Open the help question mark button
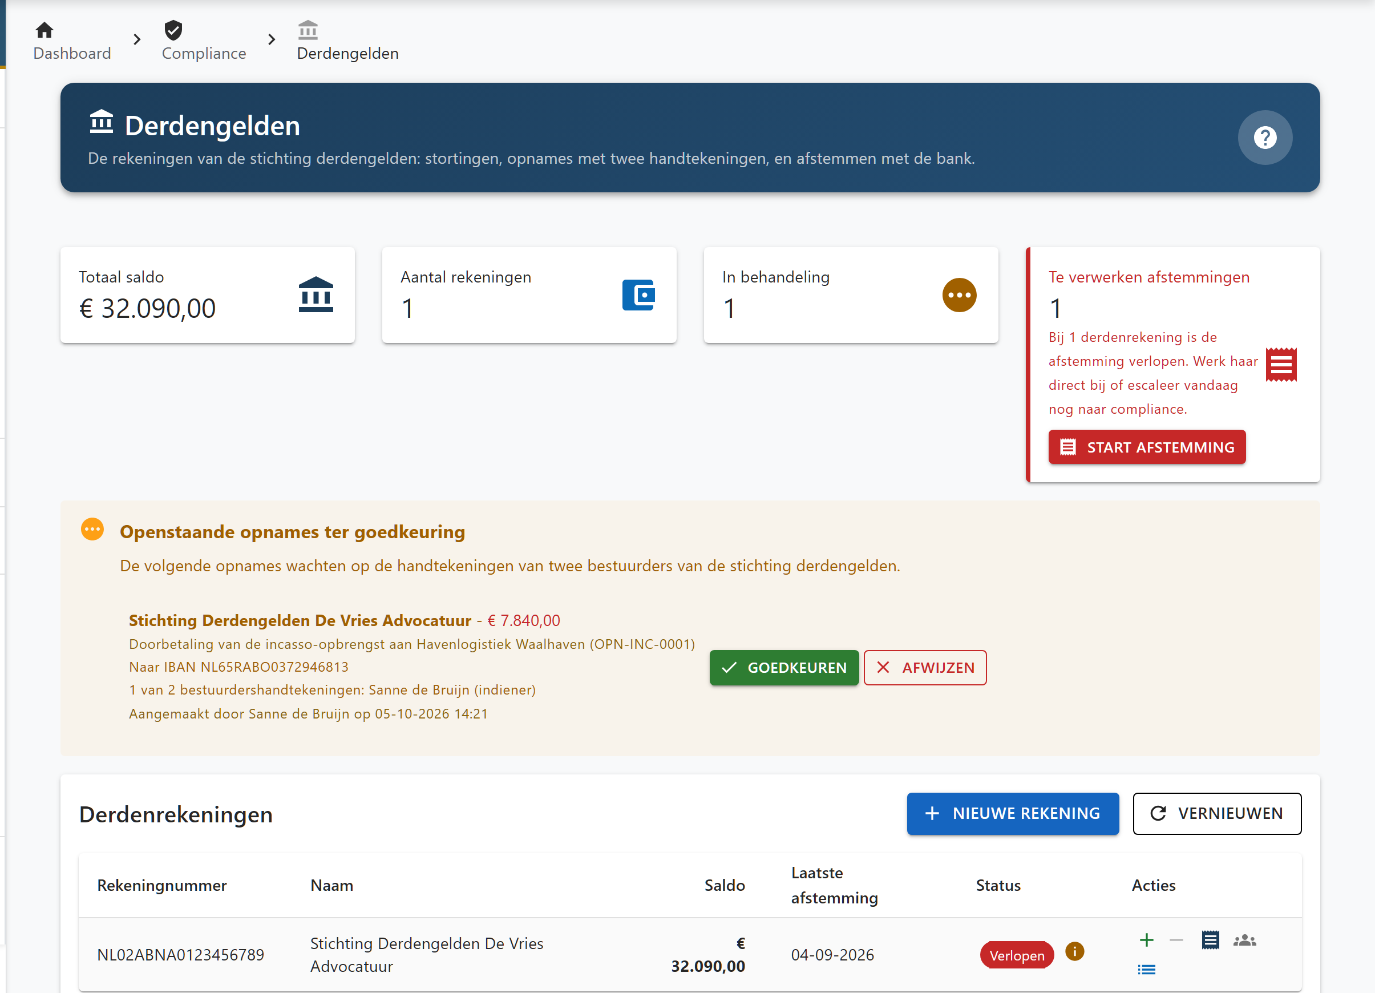Image resolution: width=1375 pixels, height=993 pixels. 1265,138
